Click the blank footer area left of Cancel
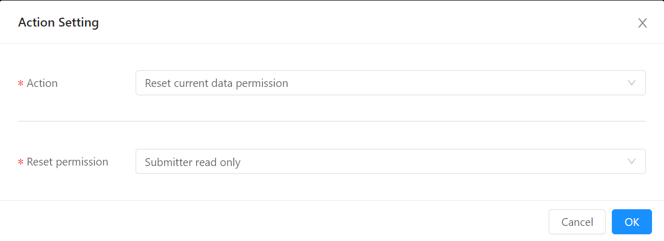 271,221
